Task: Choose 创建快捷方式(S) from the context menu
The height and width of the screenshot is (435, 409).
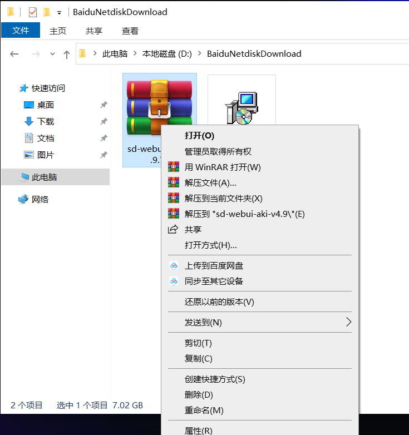Action: pos(260,379)
